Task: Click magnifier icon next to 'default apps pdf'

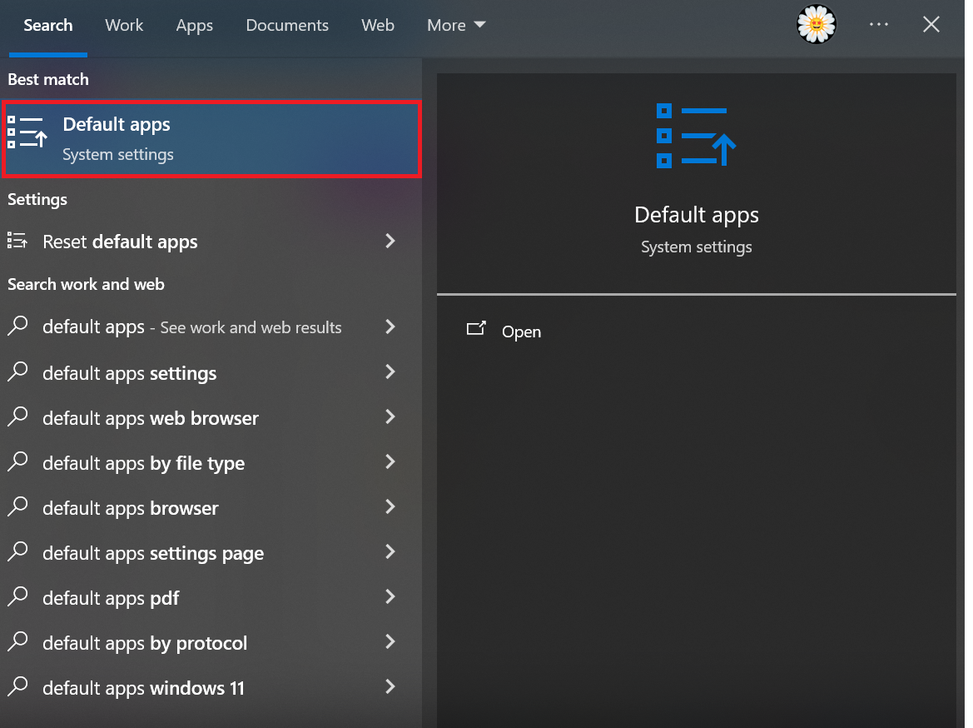Action: pos(17,596)
